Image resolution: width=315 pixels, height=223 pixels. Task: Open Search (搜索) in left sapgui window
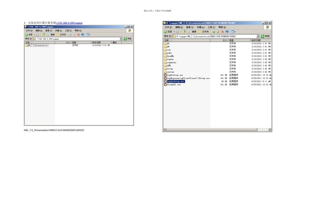(x=51, y=35)
